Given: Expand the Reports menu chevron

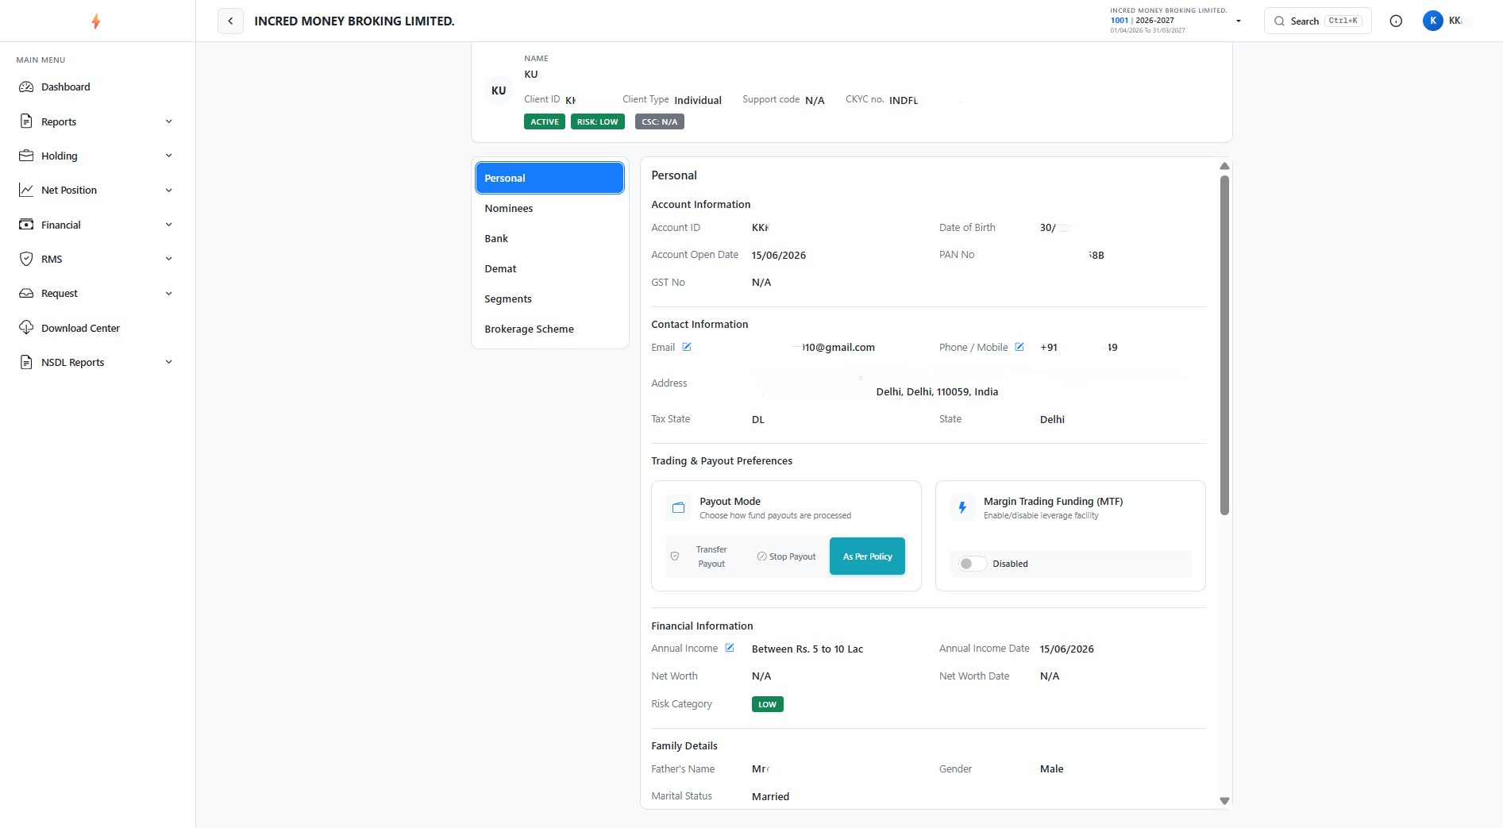Looking at the screenshot, I should pyautogui.click(x=168, y=121).
